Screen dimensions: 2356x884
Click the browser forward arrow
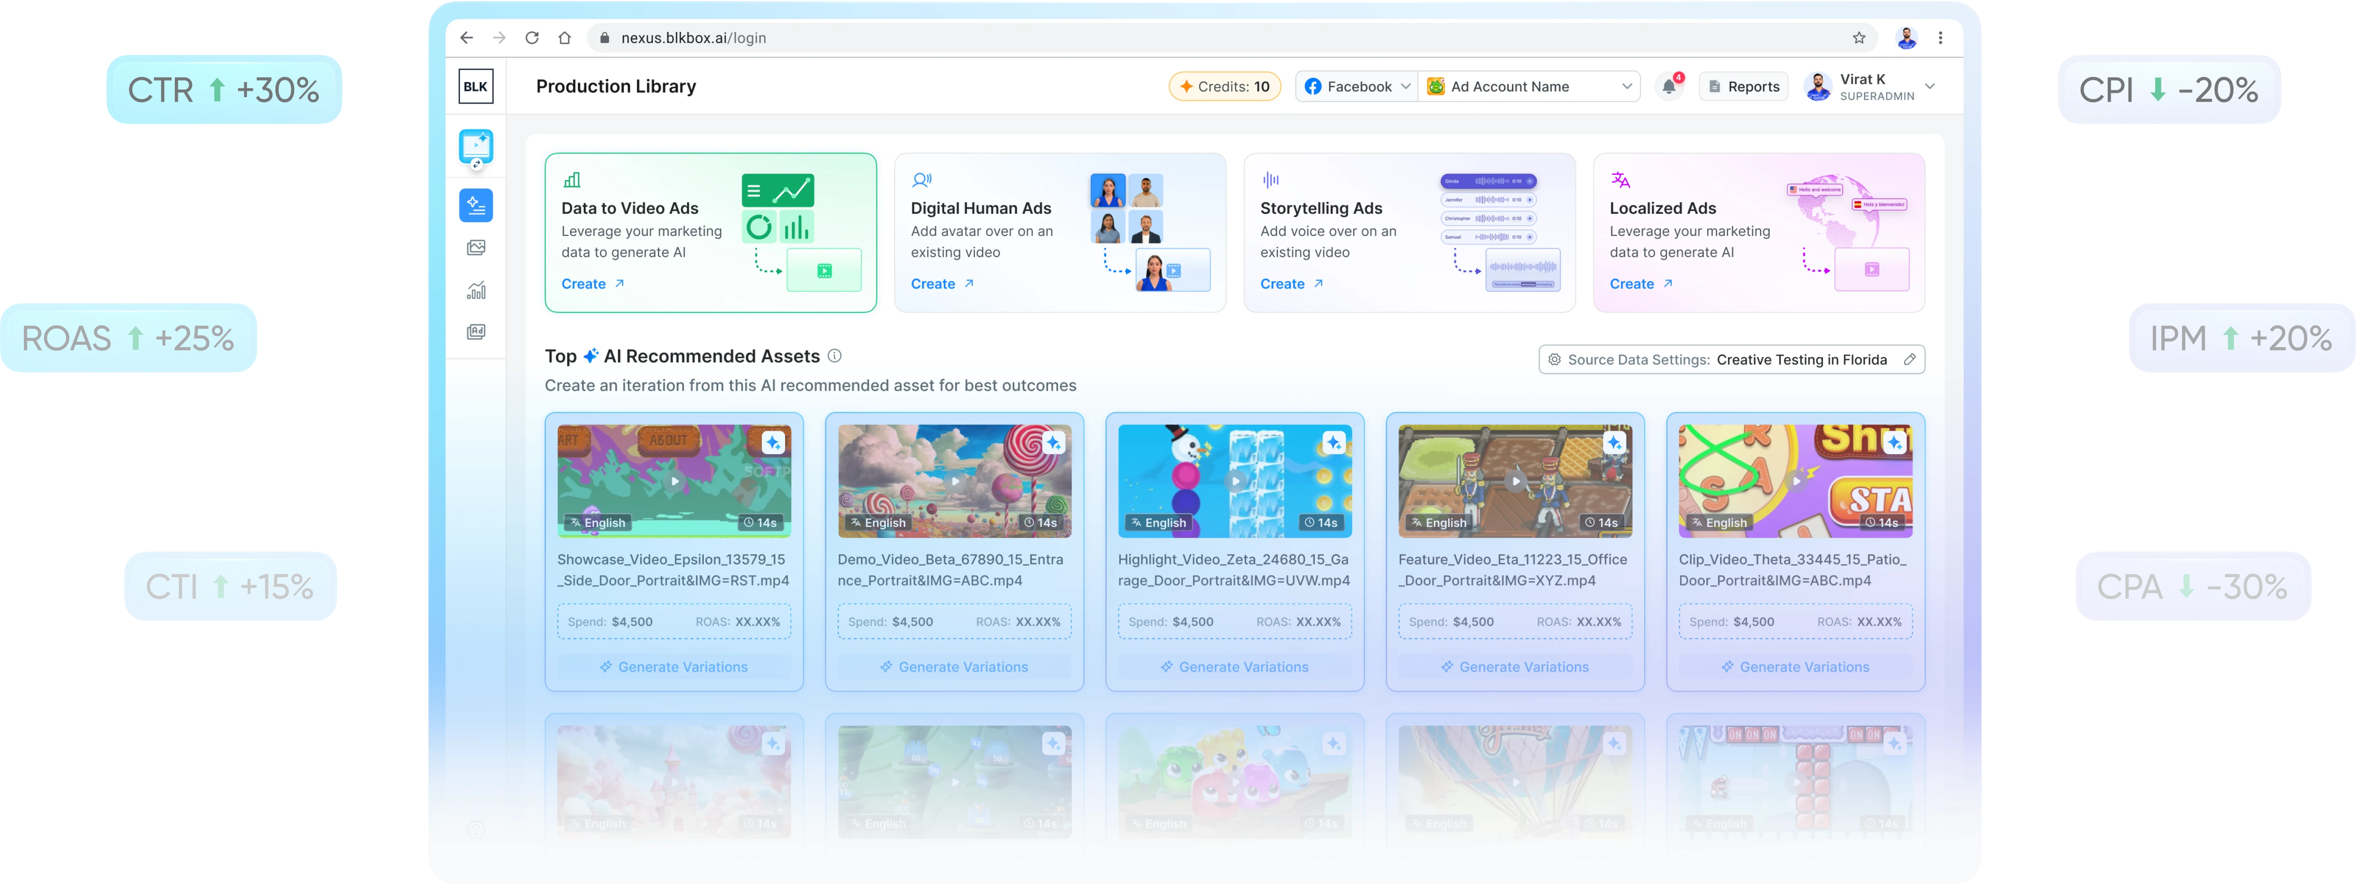tap(499, 38)
